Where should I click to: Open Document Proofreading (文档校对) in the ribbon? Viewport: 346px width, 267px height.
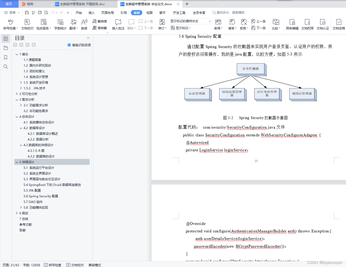[27, 25]
